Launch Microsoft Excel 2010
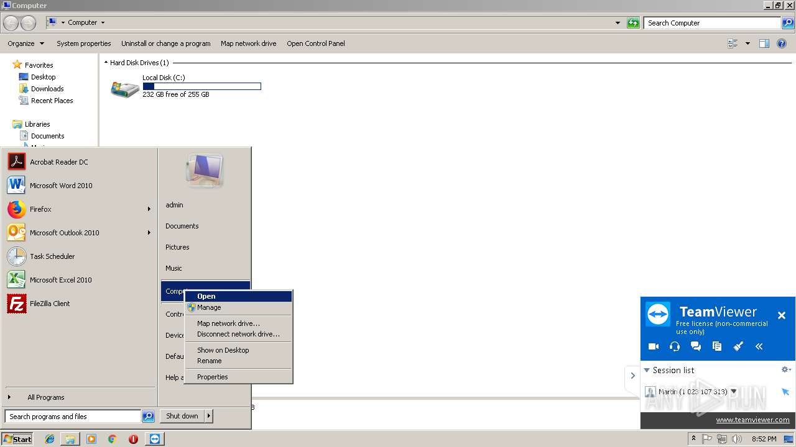 pos(79,280)
